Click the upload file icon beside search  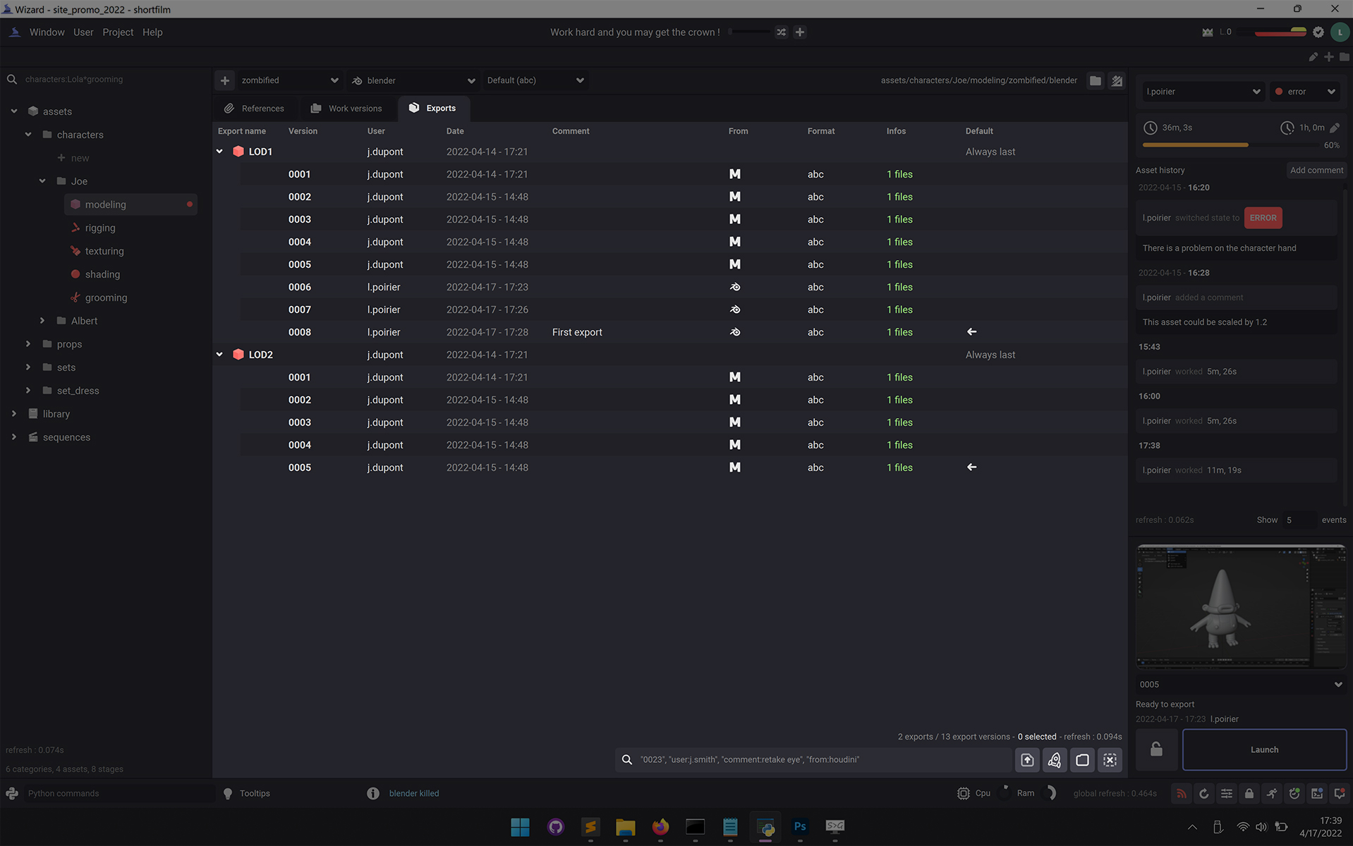pos(1027,759)
